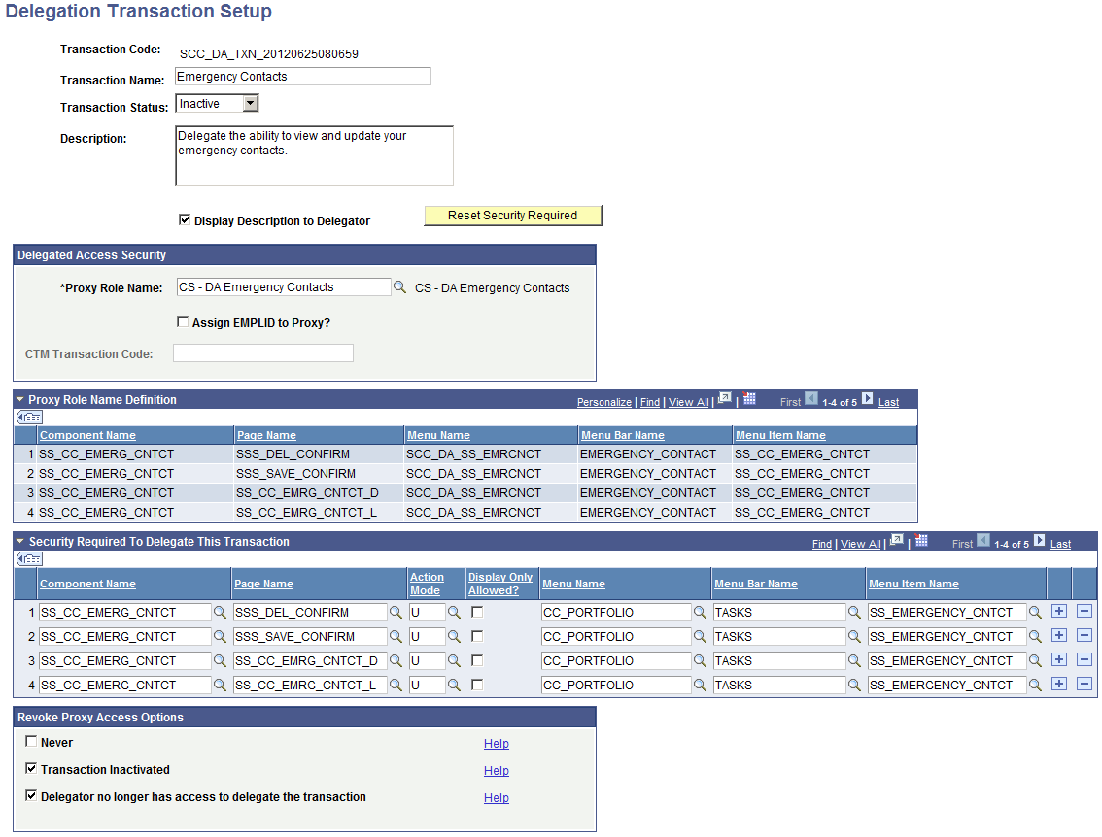The height and width of the screenshot is (837, 1102).
Task: Check the Never revoke option
Action: coord(31,743)
